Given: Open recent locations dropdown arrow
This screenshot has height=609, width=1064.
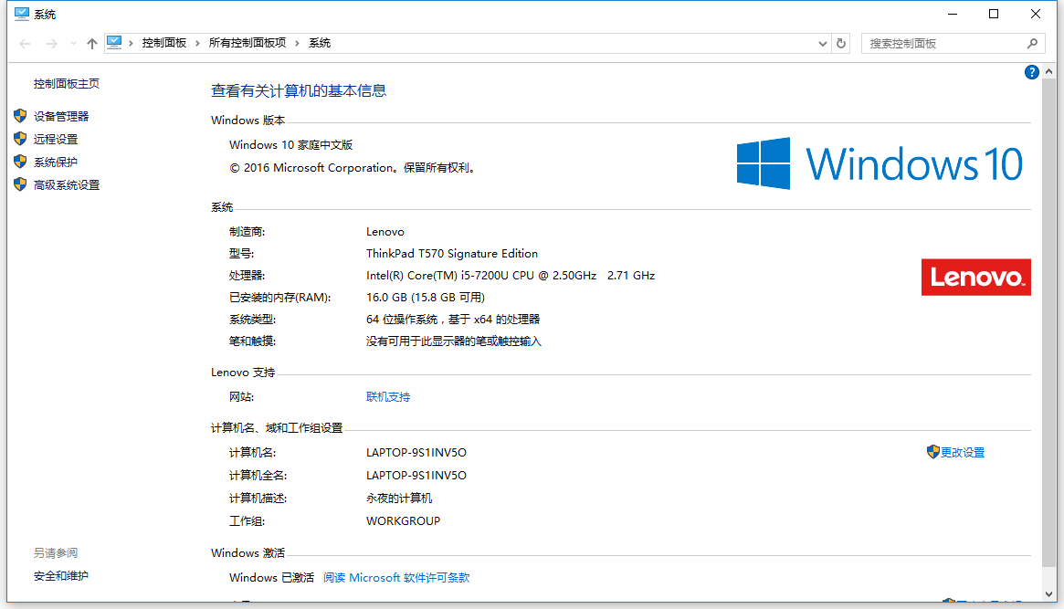Looking at the screenshot, I should click(x=73, y=44).
